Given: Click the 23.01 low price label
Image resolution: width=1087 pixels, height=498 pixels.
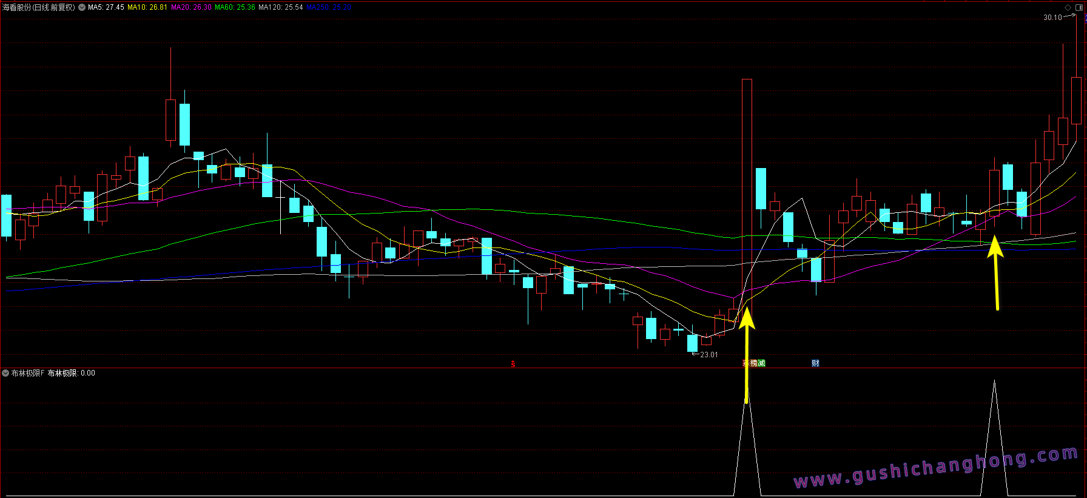Looking at the screenshot, I should [x=708, y=355].
